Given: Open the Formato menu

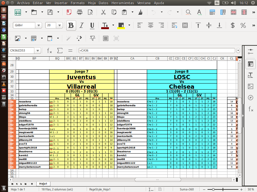Looking at the screenshot, I should point(77,3).
